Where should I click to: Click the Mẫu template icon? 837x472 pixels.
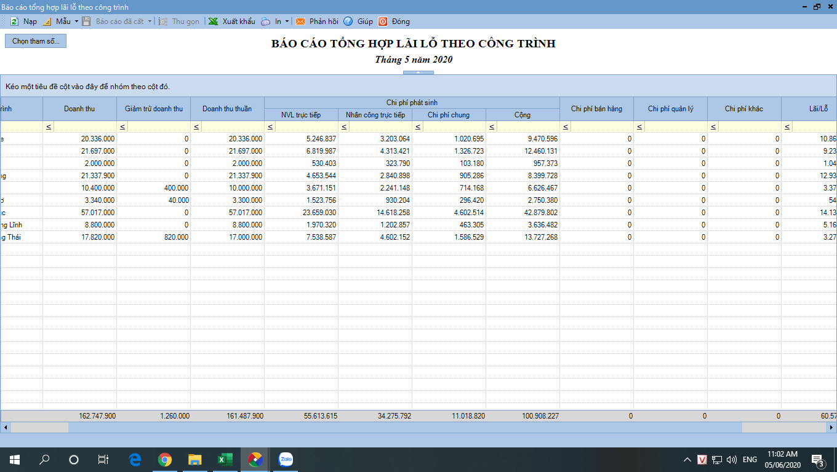point(47,22)
